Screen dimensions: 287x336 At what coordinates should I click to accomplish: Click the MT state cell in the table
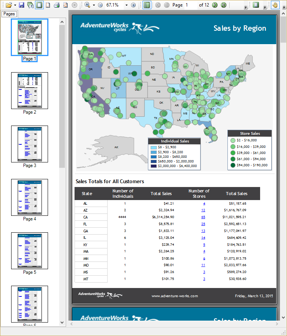coord(91,279)
